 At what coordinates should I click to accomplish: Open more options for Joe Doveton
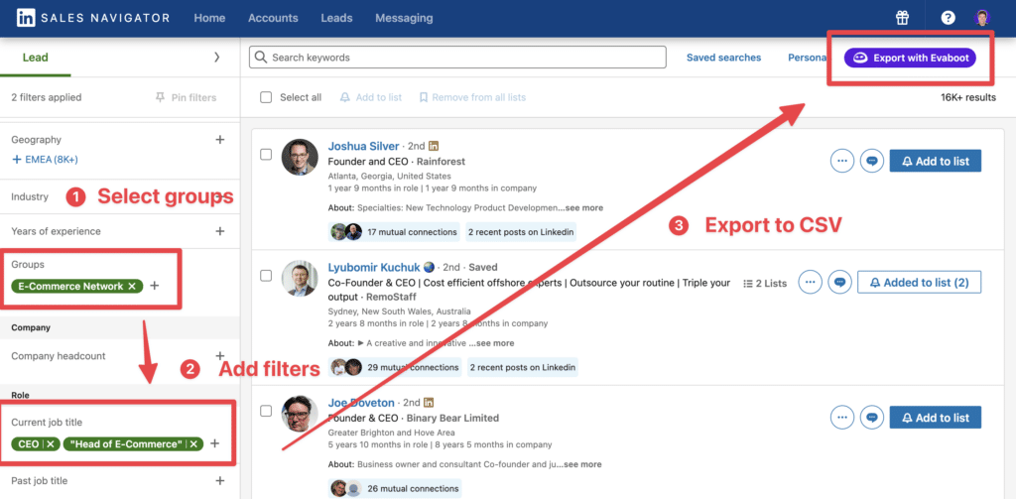tap(841, 418)
